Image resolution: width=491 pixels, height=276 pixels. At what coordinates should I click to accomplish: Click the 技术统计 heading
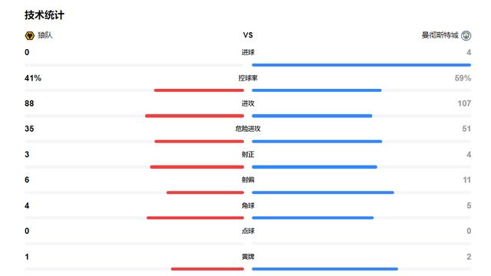[x=44, y=15]
